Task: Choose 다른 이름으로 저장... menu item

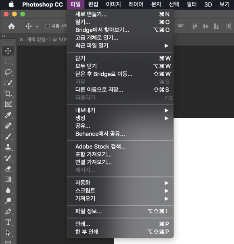Action: (x=120, y=90)
